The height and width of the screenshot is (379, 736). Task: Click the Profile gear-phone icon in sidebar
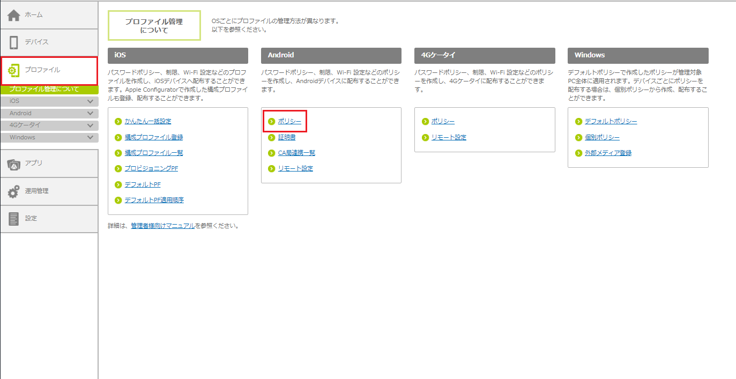[14, 70]
